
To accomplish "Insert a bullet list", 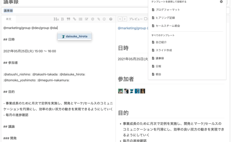I will [80, 19].
